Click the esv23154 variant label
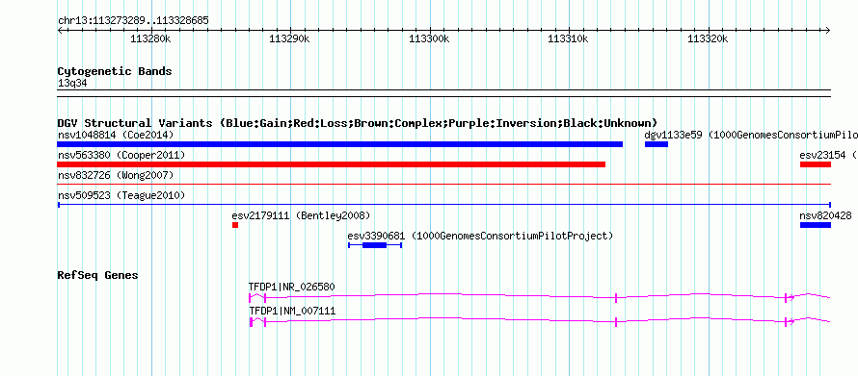The image size is (858, 376). (827, 155)
